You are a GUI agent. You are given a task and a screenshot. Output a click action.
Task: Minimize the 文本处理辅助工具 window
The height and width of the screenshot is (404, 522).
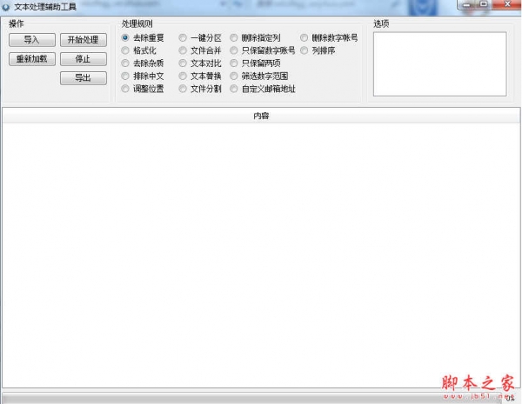coord(467,4)
